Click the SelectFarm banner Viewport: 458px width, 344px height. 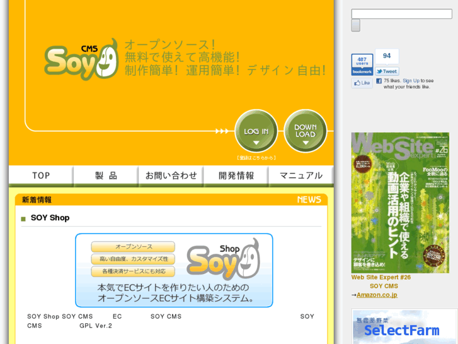pyautogui.click(x=404, y=327)
